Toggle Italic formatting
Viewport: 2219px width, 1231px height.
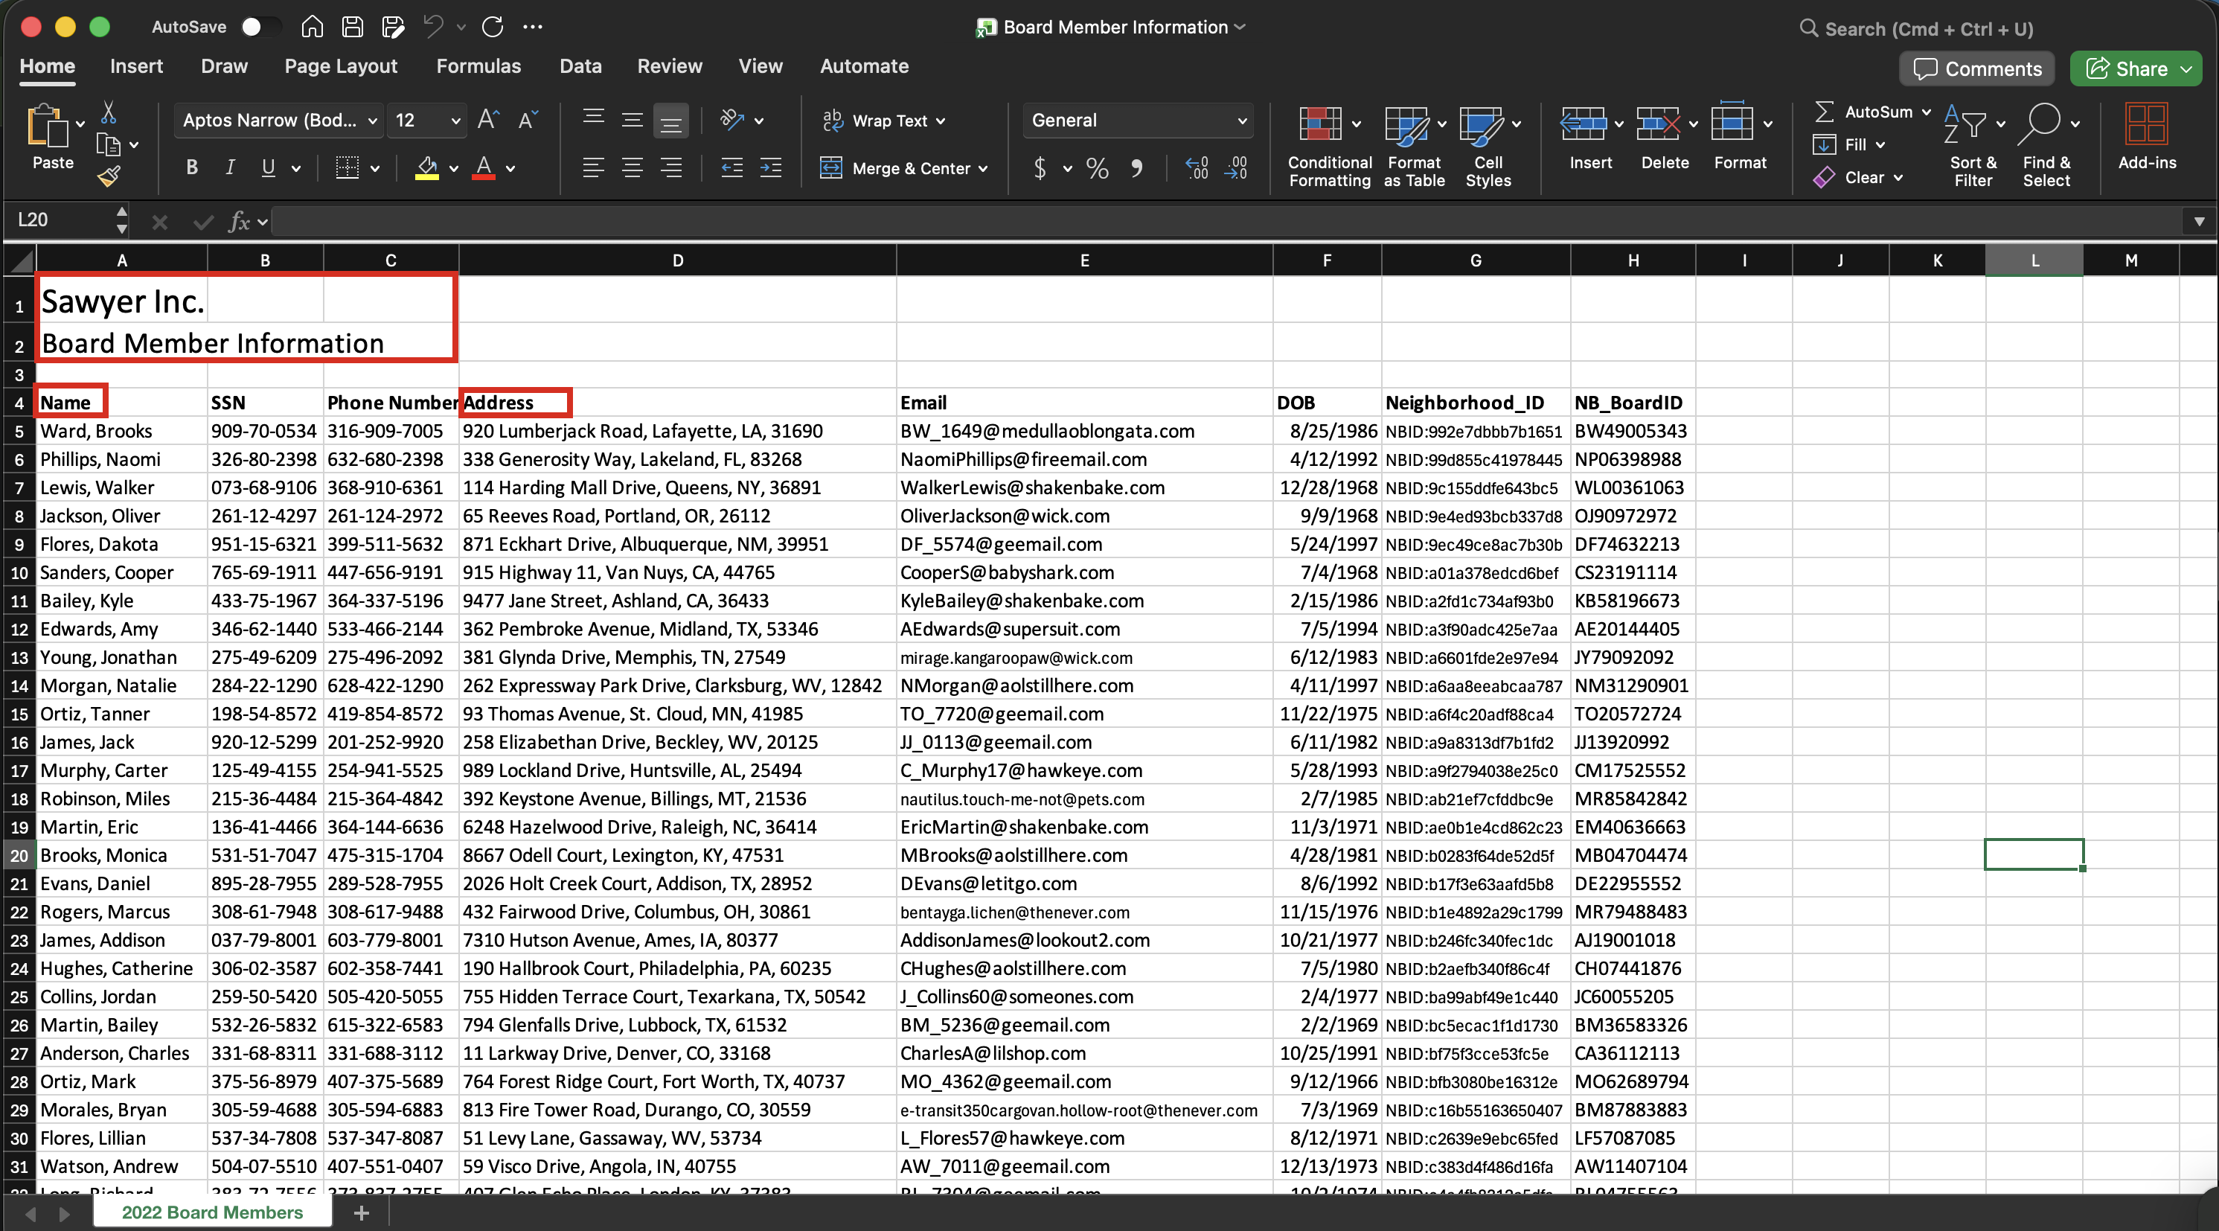click(x=230, y=168)
